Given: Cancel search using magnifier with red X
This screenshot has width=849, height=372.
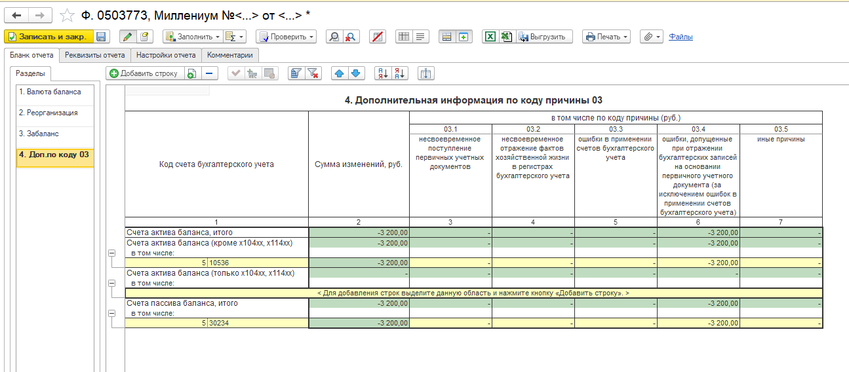Looking at the screenshot, I should (x=351, y=37).
